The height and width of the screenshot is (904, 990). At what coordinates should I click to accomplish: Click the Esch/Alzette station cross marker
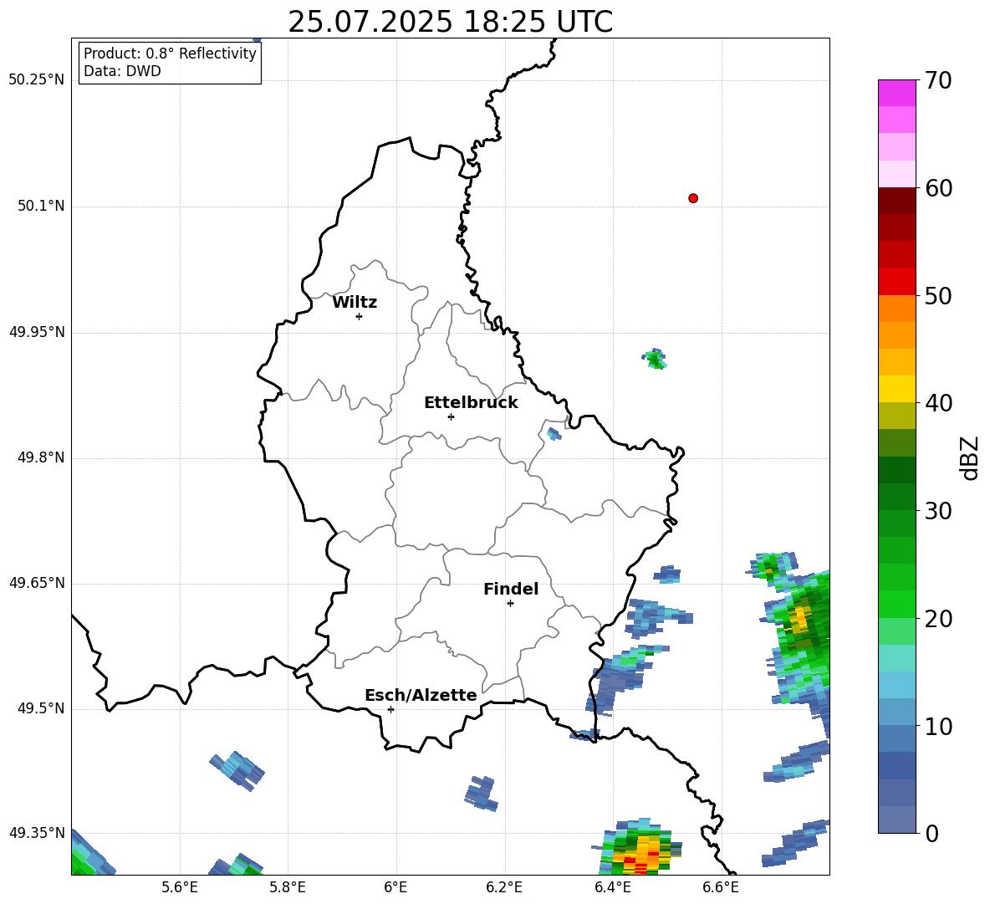390,709
